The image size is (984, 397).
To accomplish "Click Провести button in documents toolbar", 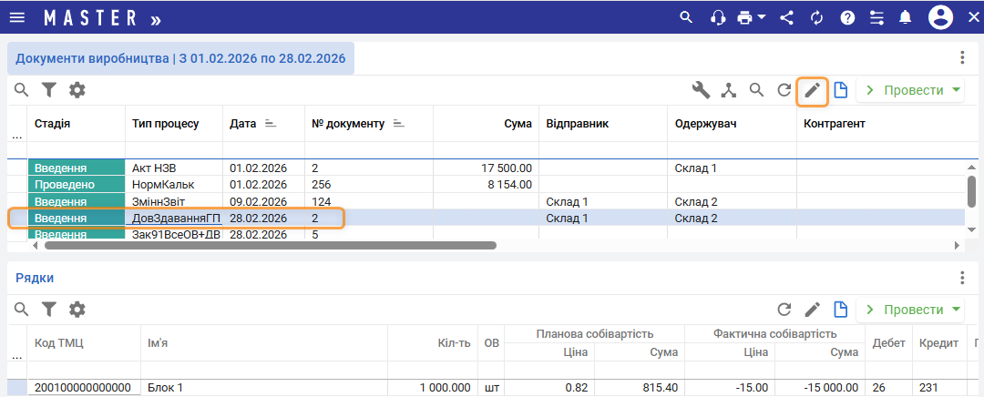I will pos(904,90).
